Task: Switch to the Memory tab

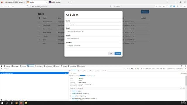Action: [56, 66]
